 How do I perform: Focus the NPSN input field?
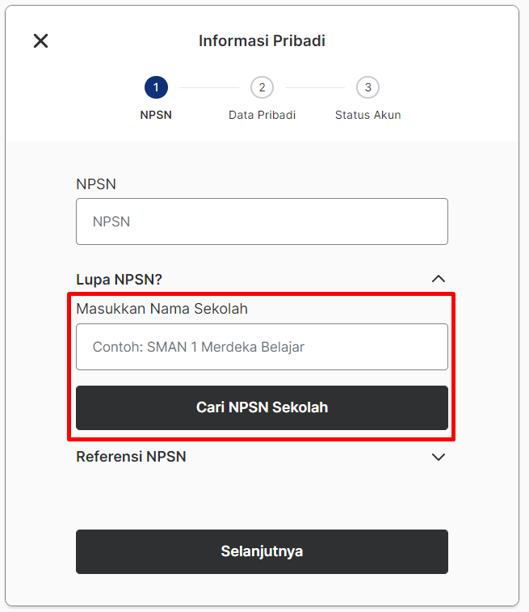click(262, 222)
